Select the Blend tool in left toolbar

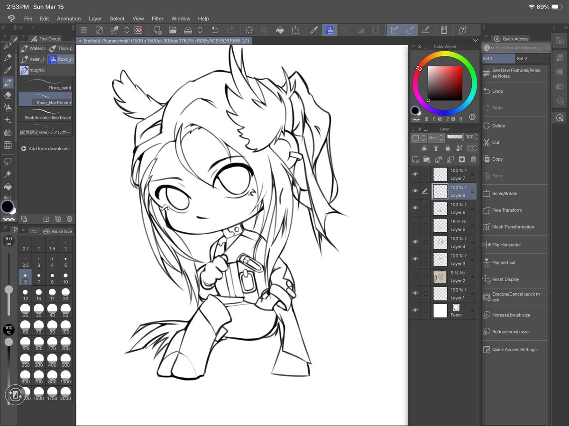pos(8,133)
